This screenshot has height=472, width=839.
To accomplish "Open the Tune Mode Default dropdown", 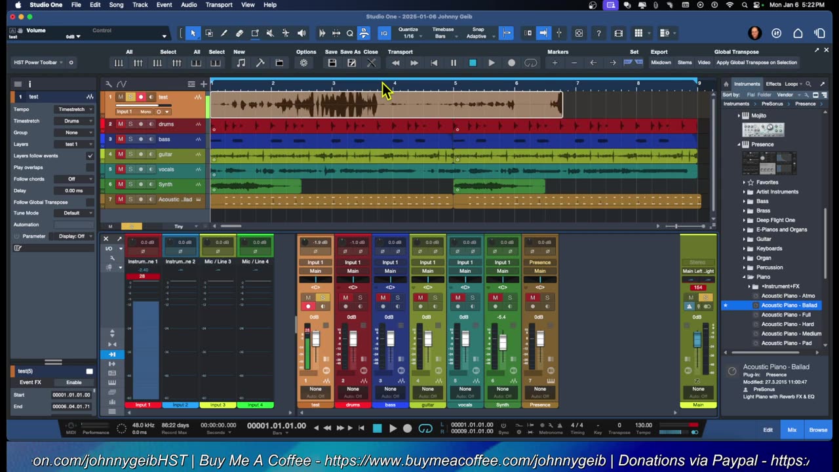I will (x=73, y=213).
